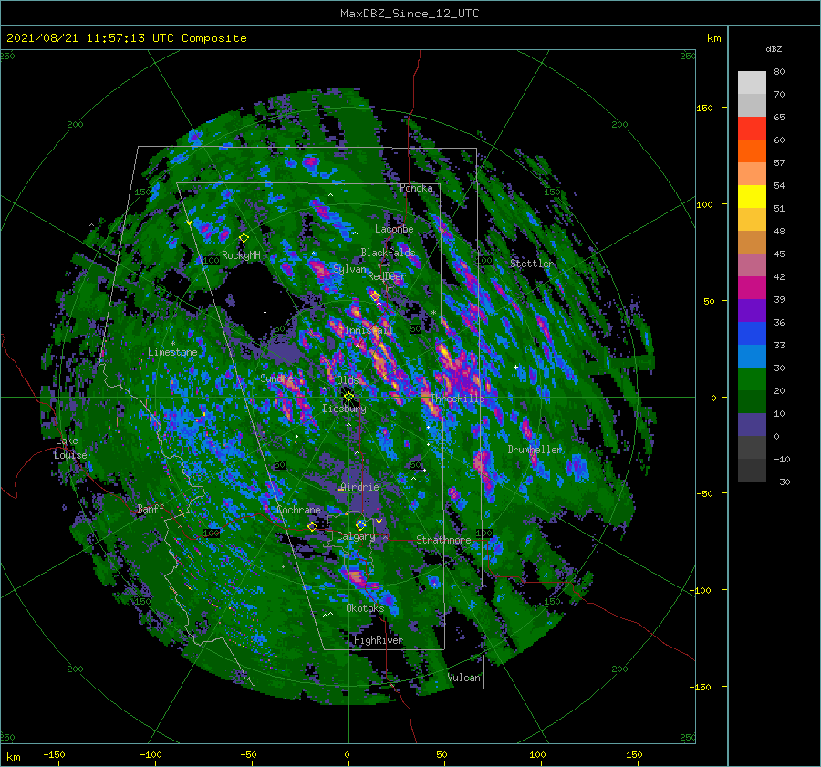Click the Didsbury label

(344, 409)
